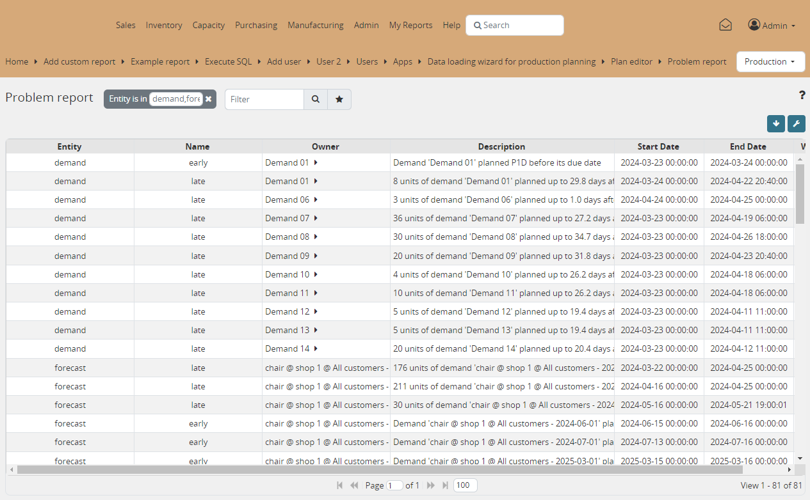Click the Filter text input field
This screenshot has width=810, height=500.
pyautogui.click(x=264, y=99)
